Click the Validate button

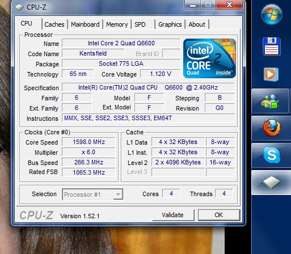(x=173, y=215)
